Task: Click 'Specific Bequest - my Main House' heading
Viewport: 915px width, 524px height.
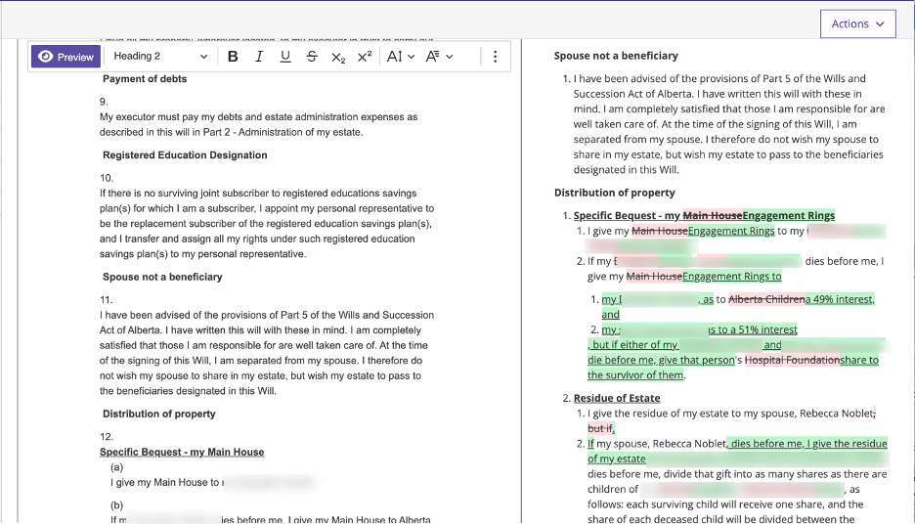Action: (x=182, y=452)
